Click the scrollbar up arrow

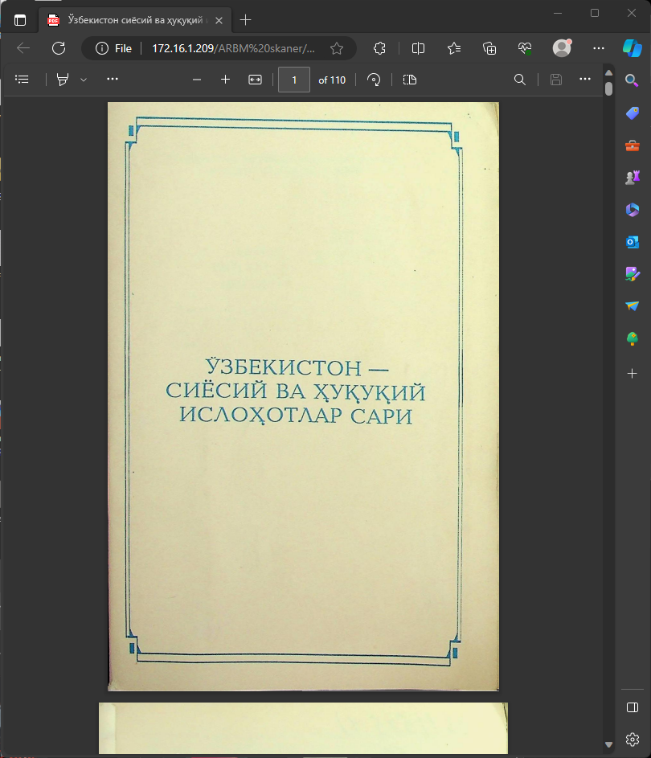(609, 72)
